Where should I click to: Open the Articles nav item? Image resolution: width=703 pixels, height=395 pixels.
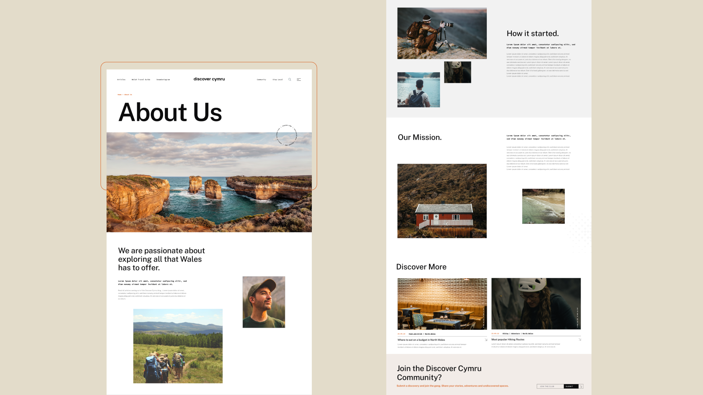click(x=121, y=80)
